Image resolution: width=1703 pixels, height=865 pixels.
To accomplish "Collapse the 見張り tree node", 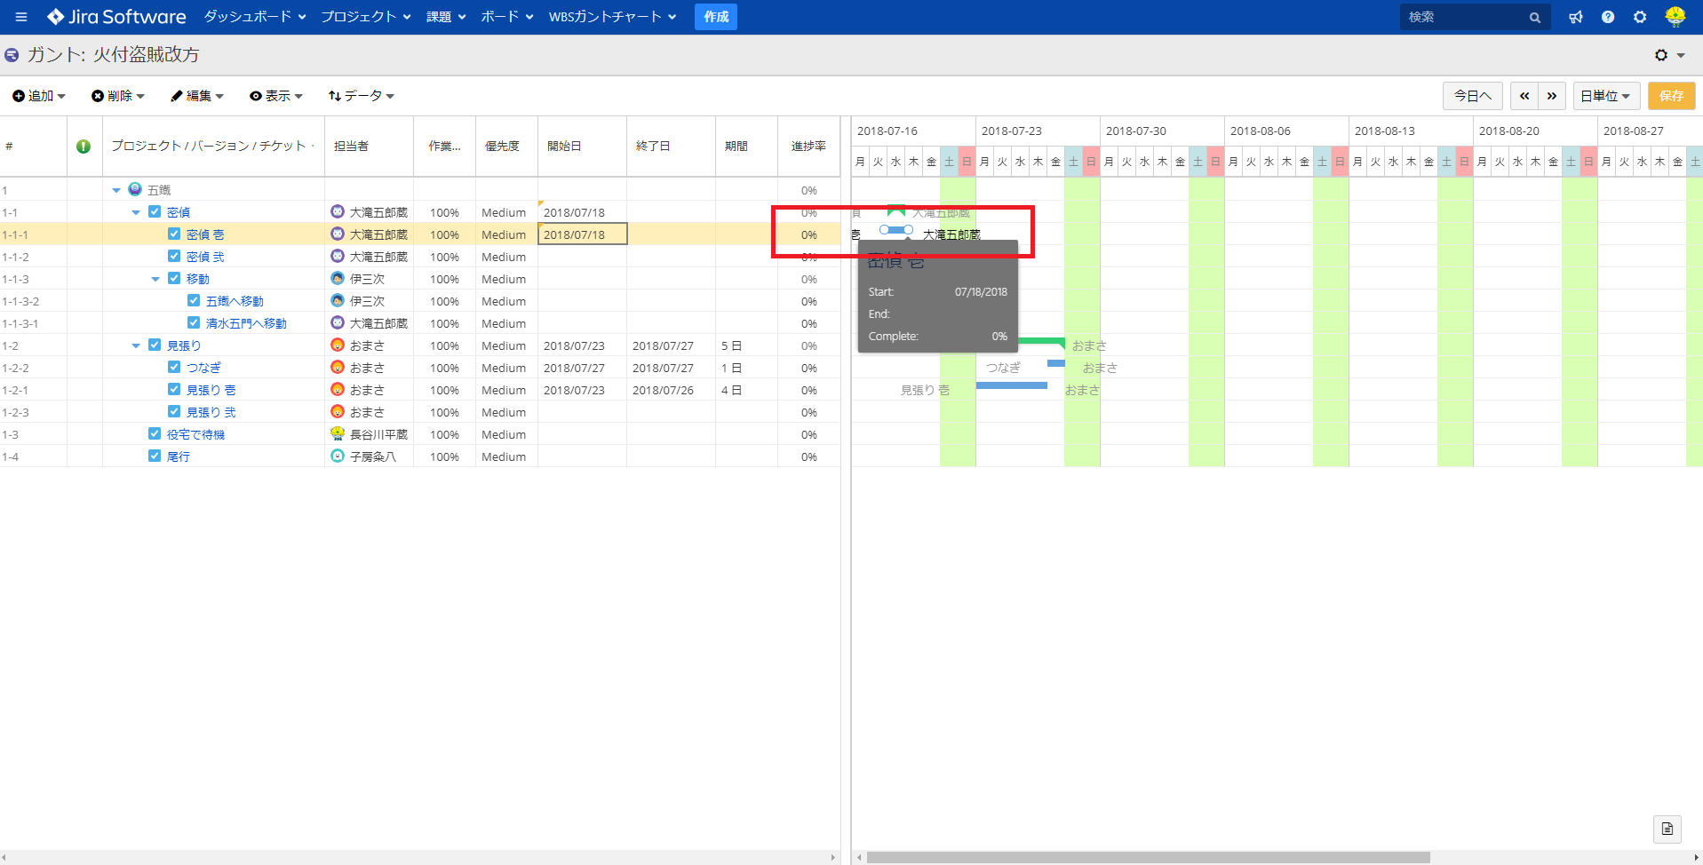I will 136,345.
